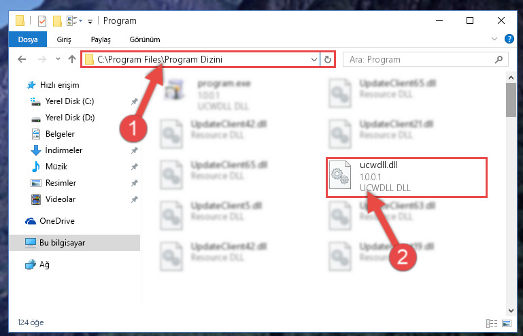Viewport: 523px width, 336px height.
Task: Unpin Müzik using its pin icon
Action: pyautogui.click(x=135, y=167)
